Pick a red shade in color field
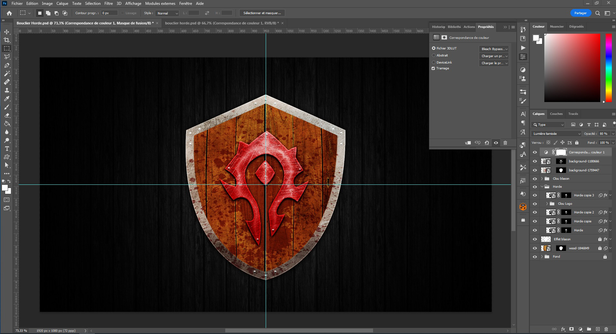 tap(572, 68)
